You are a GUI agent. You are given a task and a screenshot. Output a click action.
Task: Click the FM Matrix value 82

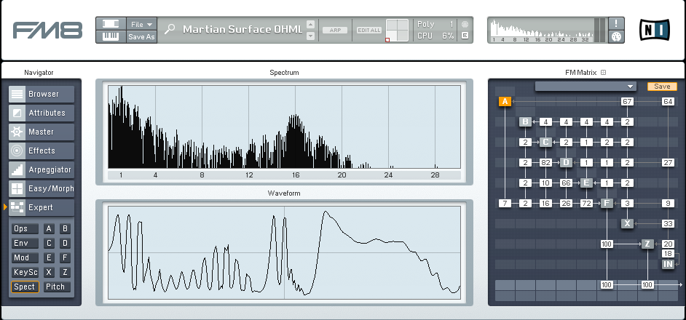click(x=545, y=163)
